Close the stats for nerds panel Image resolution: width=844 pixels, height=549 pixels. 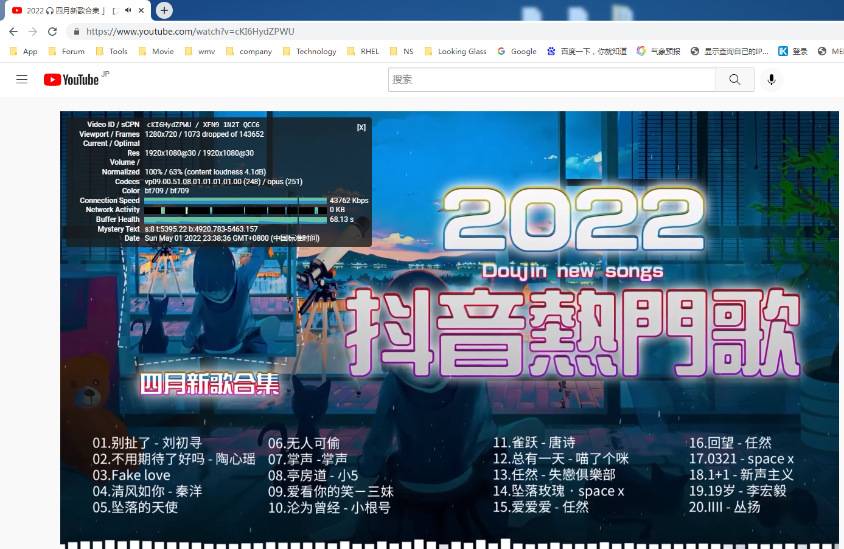coord(361,127)
